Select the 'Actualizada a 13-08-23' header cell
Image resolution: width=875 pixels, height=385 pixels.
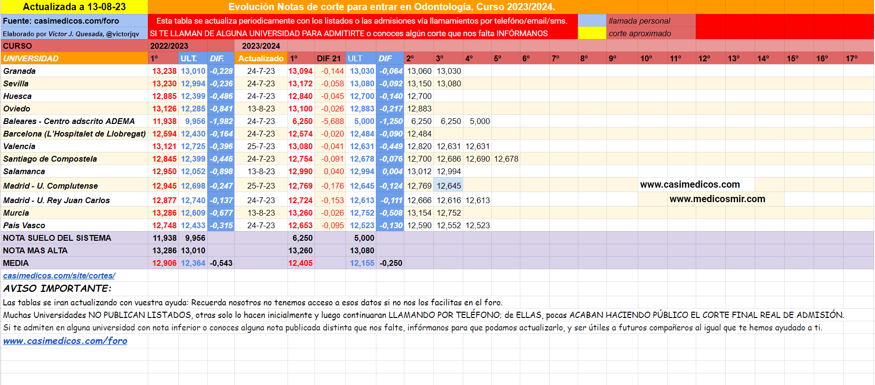[x=74, y=7]
